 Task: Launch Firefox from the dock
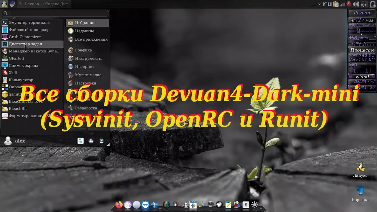(119, 205)
